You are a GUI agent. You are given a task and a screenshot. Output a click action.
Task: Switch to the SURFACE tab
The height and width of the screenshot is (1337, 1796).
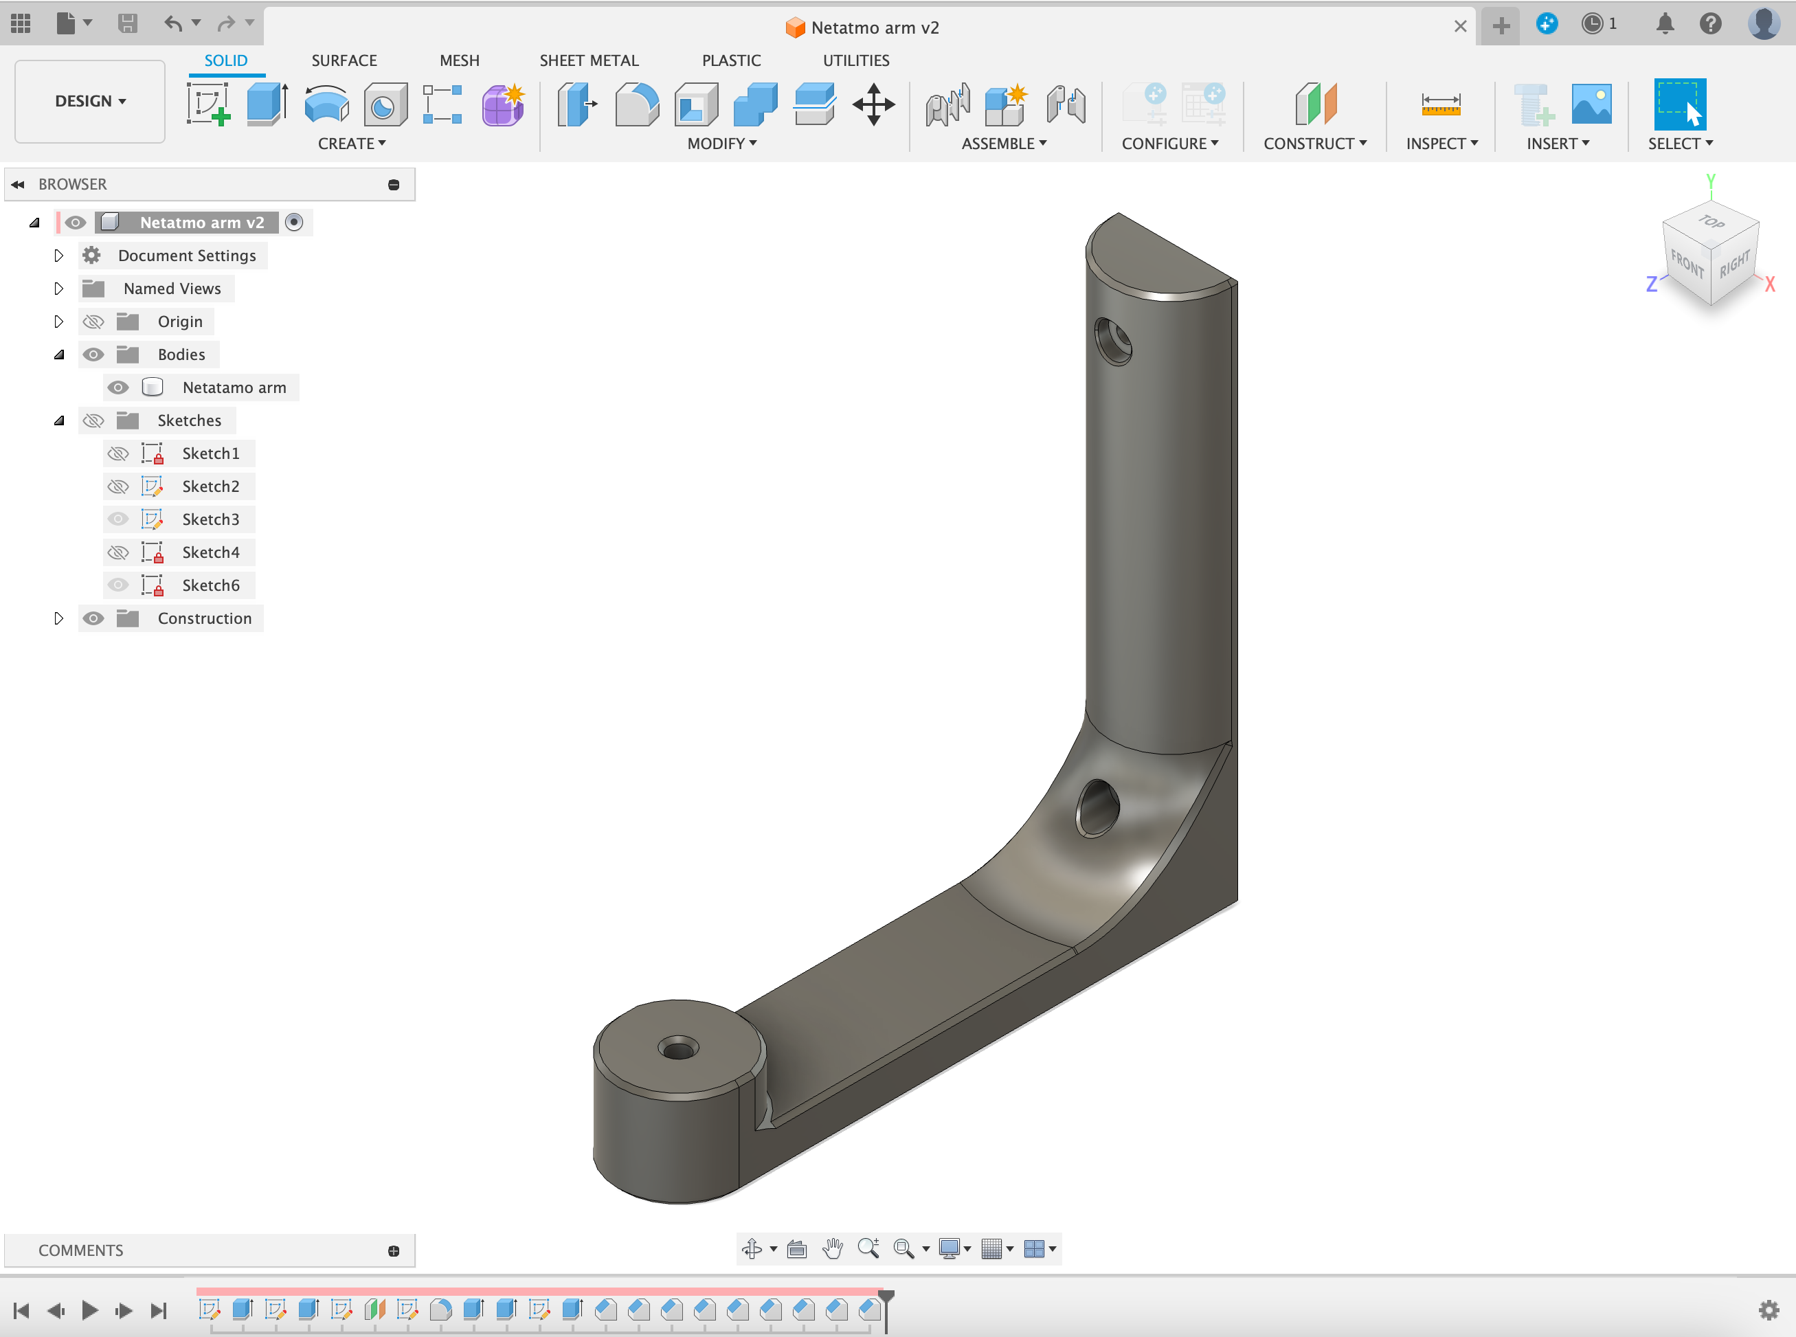click(344, 60)
